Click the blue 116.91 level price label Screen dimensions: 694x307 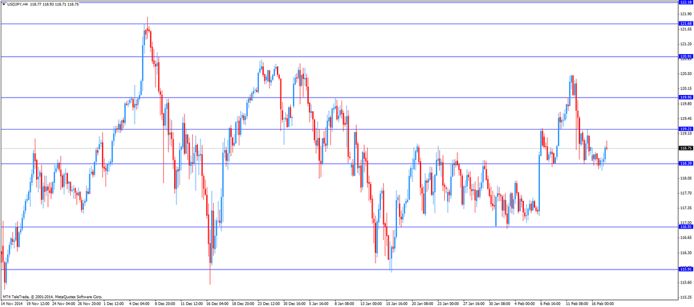tap(686, 227)
